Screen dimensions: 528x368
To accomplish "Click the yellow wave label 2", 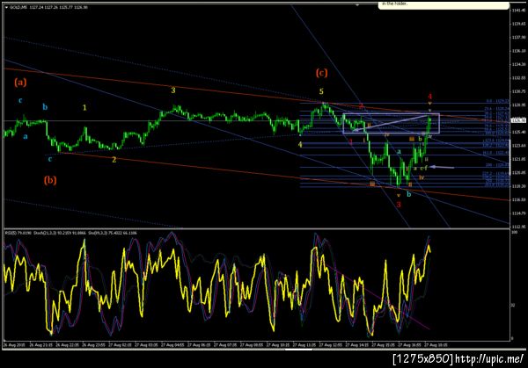I will pos(114,160).
